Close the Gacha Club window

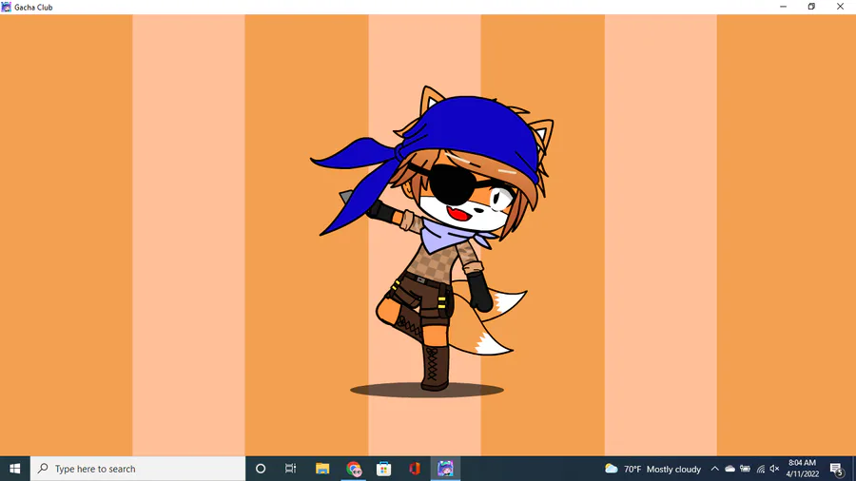coord(840,7)
